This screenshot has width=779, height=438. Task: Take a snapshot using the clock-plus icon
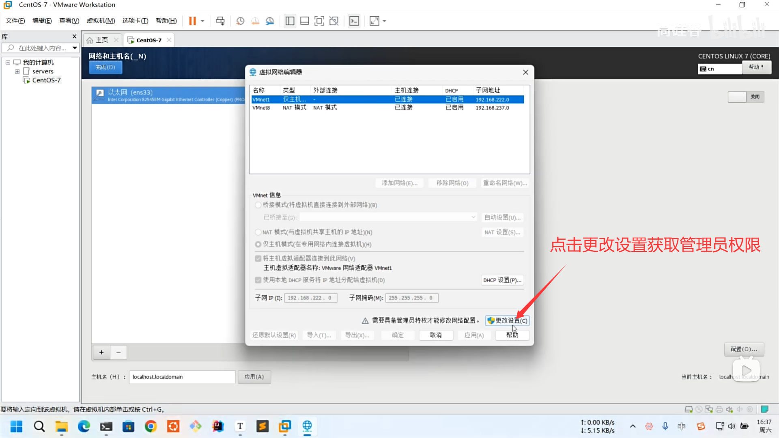[x=240, y=21]
